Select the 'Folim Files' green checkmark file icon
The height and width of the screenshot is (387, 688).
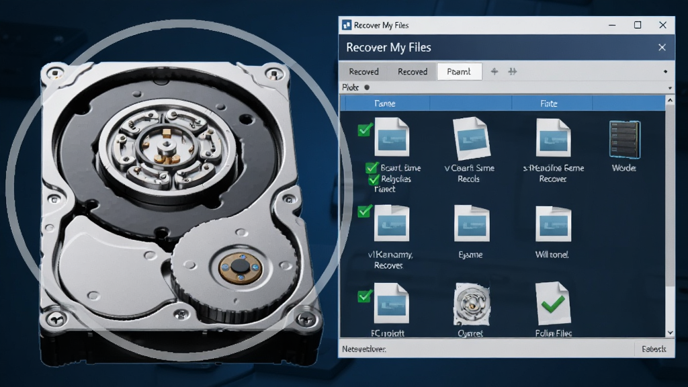(553, 303)
